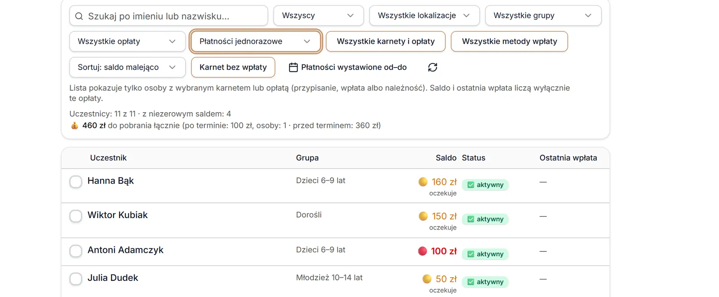Click the aktywny badge for Wiktor Kubiak

point(485,219)
